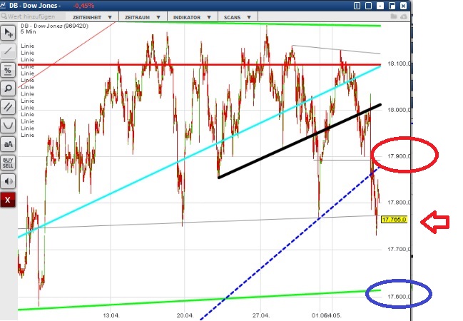Select the percent retracement tool
The width and height of the screenshot is (463, 321).
(8, 70)
